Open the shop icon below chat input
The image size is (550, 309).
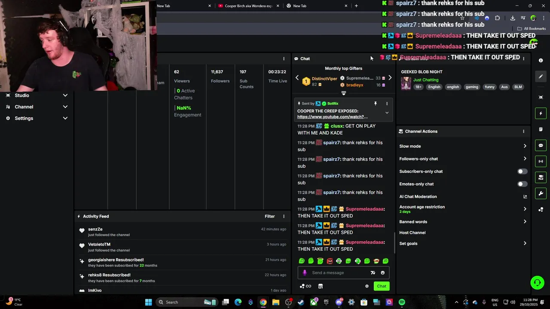(x=320, y=286)
